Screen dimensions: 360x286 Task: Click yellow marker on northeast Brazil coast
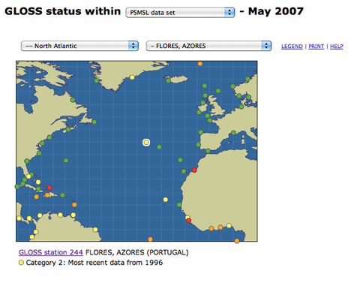(95, 230)
